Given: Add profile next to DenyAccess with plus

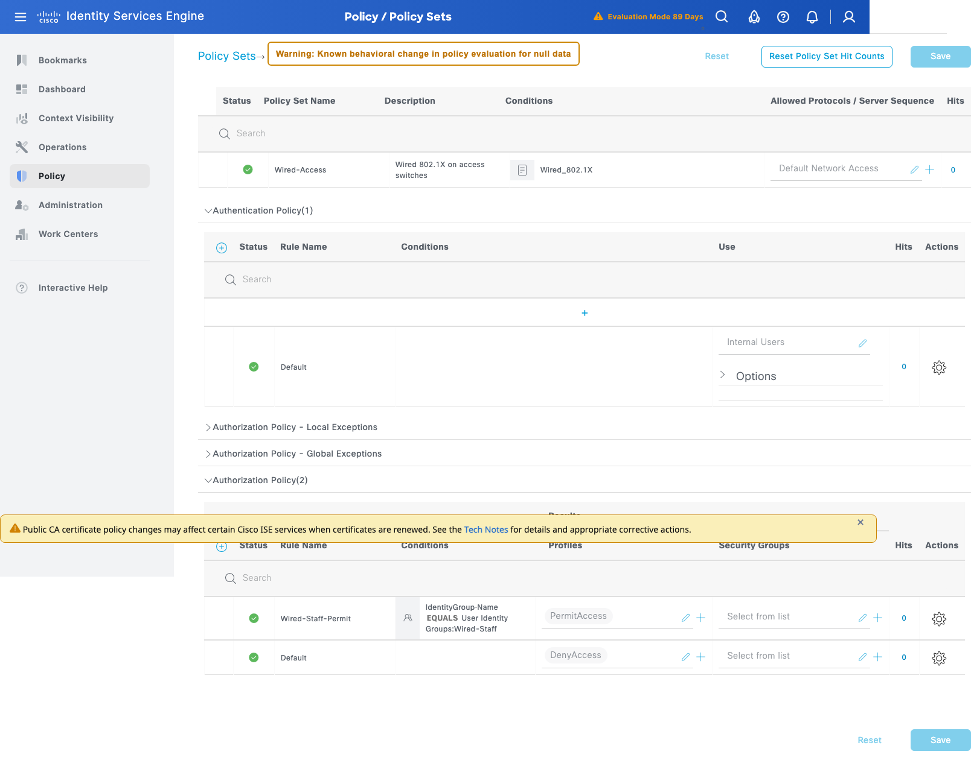Looking at the screenshot, I should [701, 657].
